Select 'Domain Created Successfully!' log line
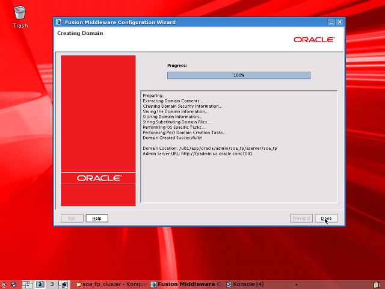 pos(173,138)
